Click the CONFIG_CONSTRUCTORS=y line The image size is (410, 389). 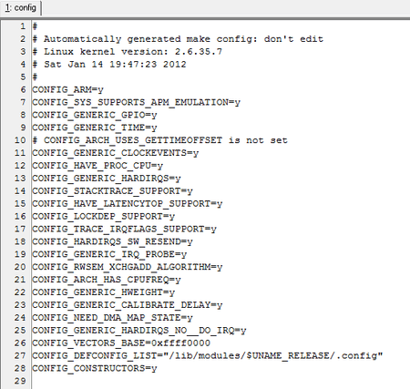95,368
